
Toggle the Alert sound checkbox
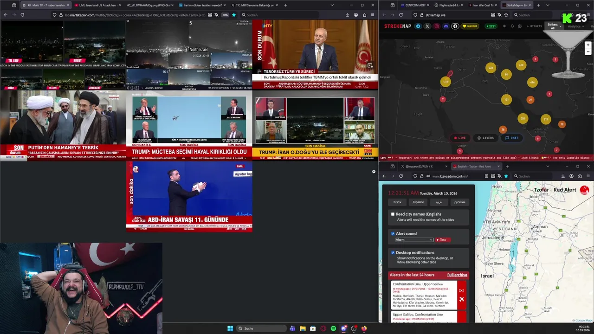pos(393,234)
